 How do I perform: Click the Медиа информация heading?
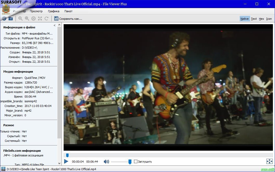[x=18, y=72]
